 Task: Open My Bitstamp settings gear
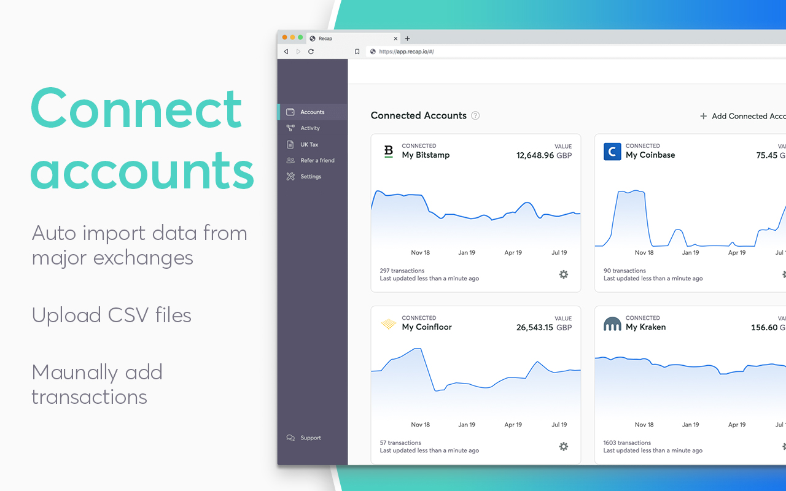(x=564, y=274)
